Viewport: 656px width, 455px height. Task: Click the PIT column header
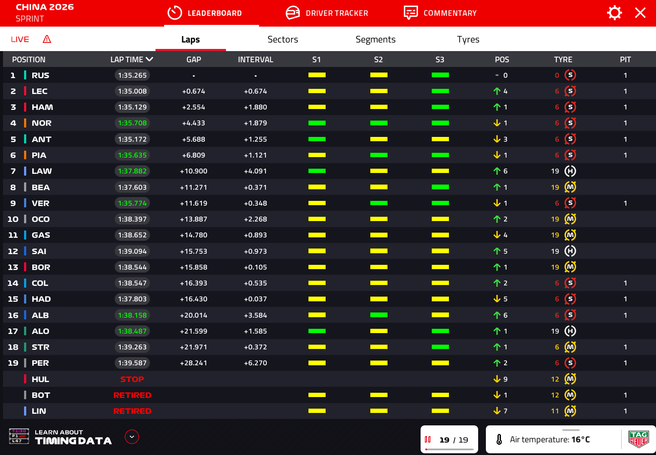click(x=625, y=60)
